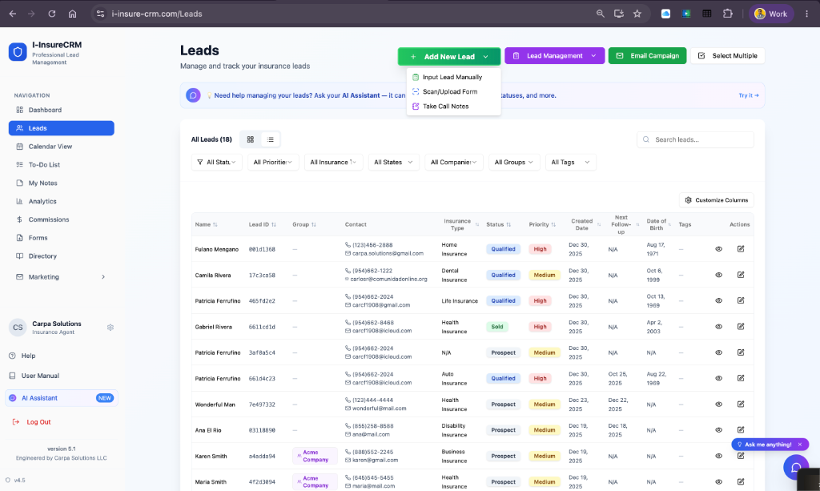The width and height of the screenshot is (820, 491).
Task: Click phone icon for Fulano Mengano
Action: click(x=348, y=245)
